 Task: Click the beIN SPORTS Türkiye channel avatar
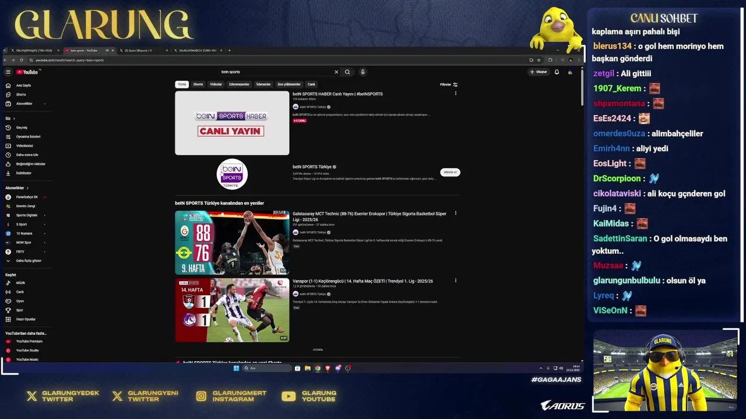coord(232,174)
